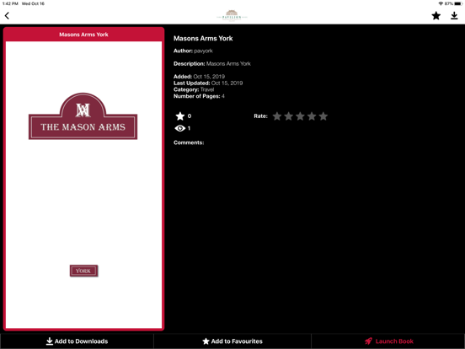Go back using the back arrow
465x349 pixels.
pos(7,16)
